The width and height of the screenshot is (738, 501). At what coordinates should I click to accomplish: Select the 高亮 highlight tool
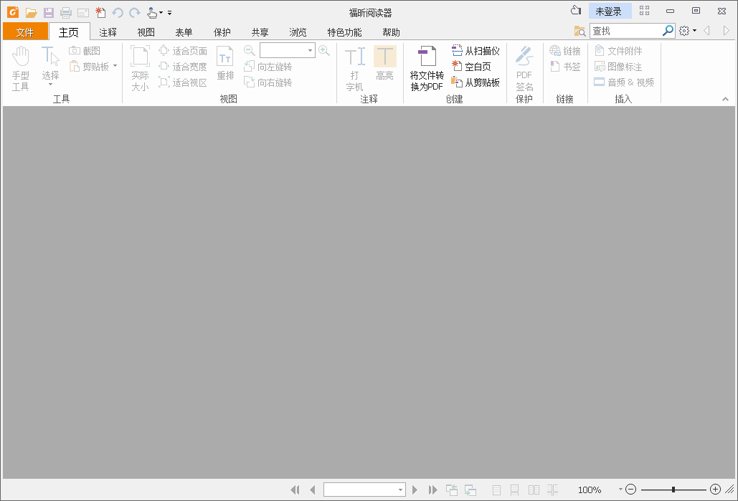pyautogui.click(x=385, y=63)
